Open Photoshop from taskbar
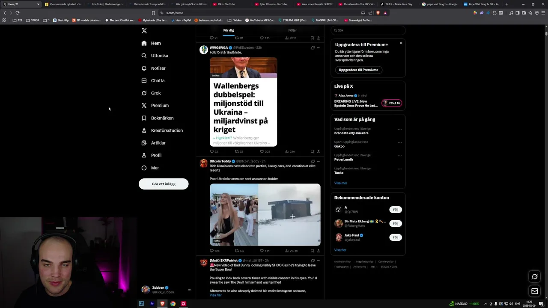 click(141, 304)
